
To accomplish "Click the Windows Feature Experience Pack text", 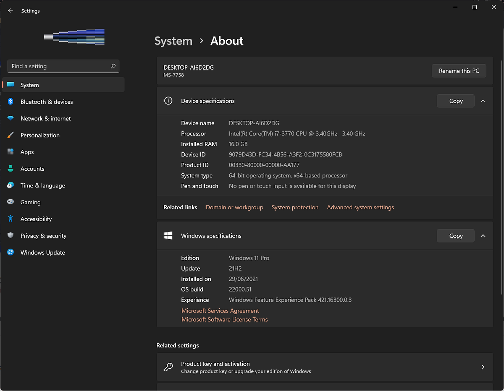I will tap(290, 300).
